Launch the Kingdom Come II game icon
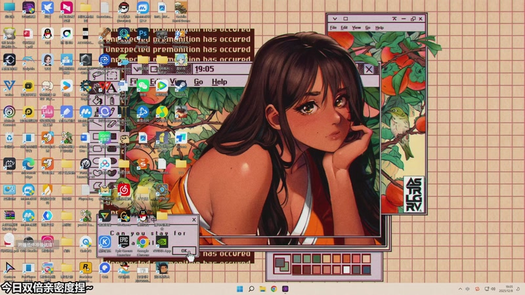Screen dimensions: 525x295 point(123,111)
